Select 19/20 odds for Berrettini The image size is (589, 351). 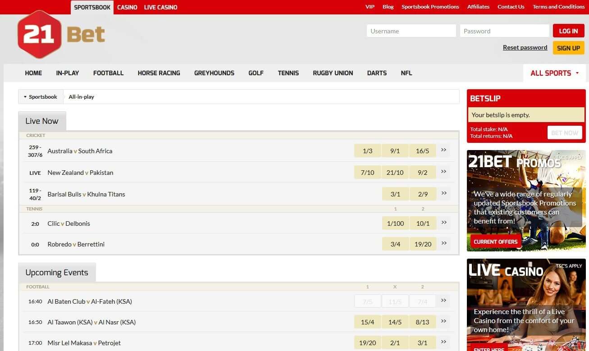(423, 244)
